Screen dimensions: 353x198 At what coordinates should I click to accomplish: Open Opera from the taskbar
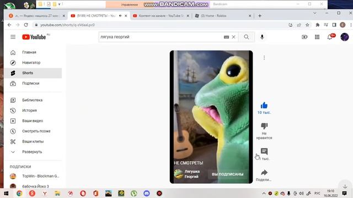[83, 193]
